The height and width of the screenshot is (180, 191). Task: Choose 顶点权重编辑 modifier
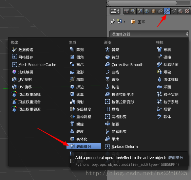(x=26, y=94)
